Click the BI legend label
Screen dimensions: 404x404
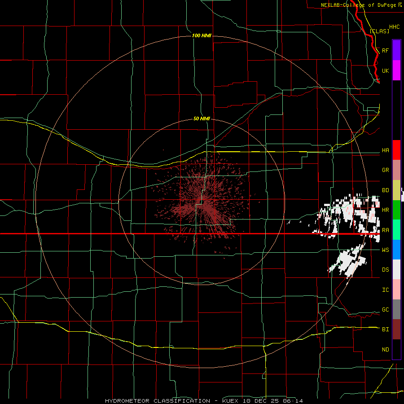click(385, 329)
